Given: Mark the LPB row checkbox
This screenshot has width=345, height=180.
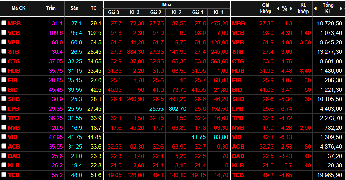Looking at the screenshot, I should [x=4, y=109].
